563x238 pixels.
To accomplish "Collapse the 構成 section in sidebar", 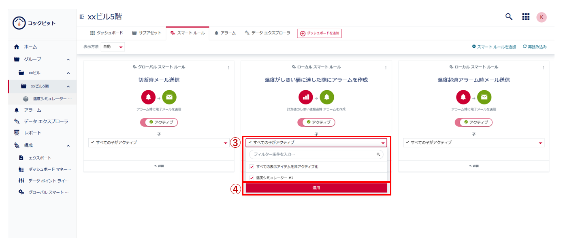I will point(68,145).
